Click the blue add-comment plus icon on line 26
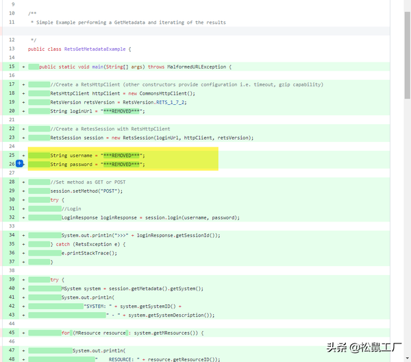 [20, 164]
